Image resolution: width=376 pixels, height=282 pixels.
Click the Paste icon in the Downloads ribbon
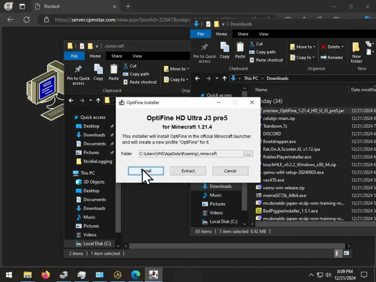point(240,50)
